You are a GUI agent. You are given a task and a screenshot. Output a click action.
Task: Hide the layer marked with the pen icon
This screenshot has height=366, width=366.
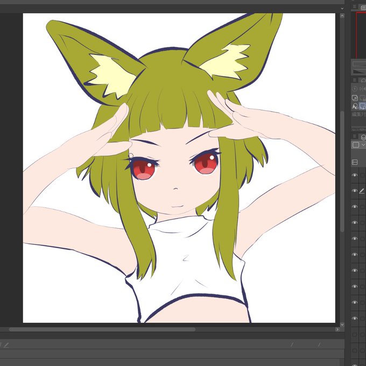point(355,191)
